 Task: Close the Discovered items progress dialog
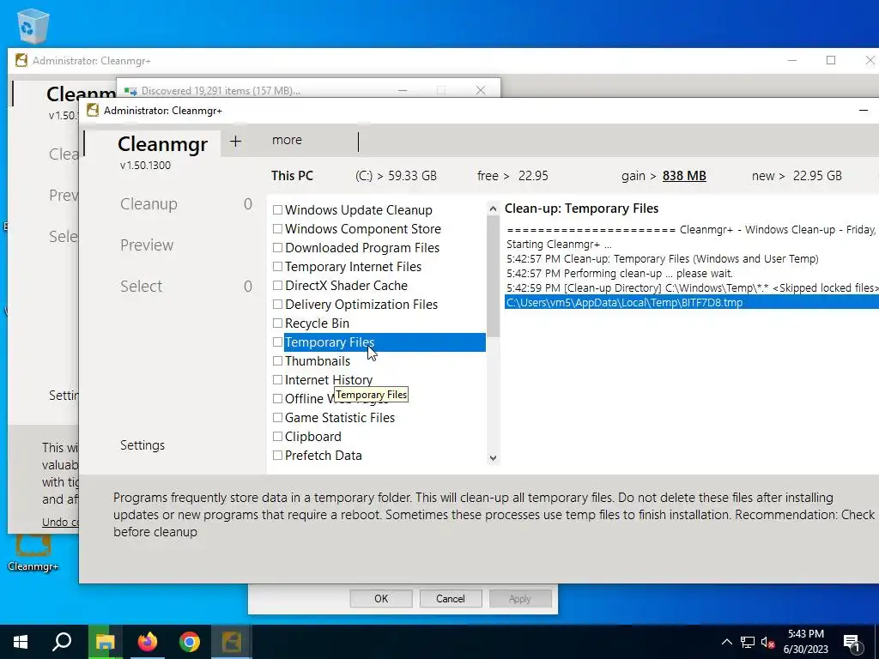481,90
